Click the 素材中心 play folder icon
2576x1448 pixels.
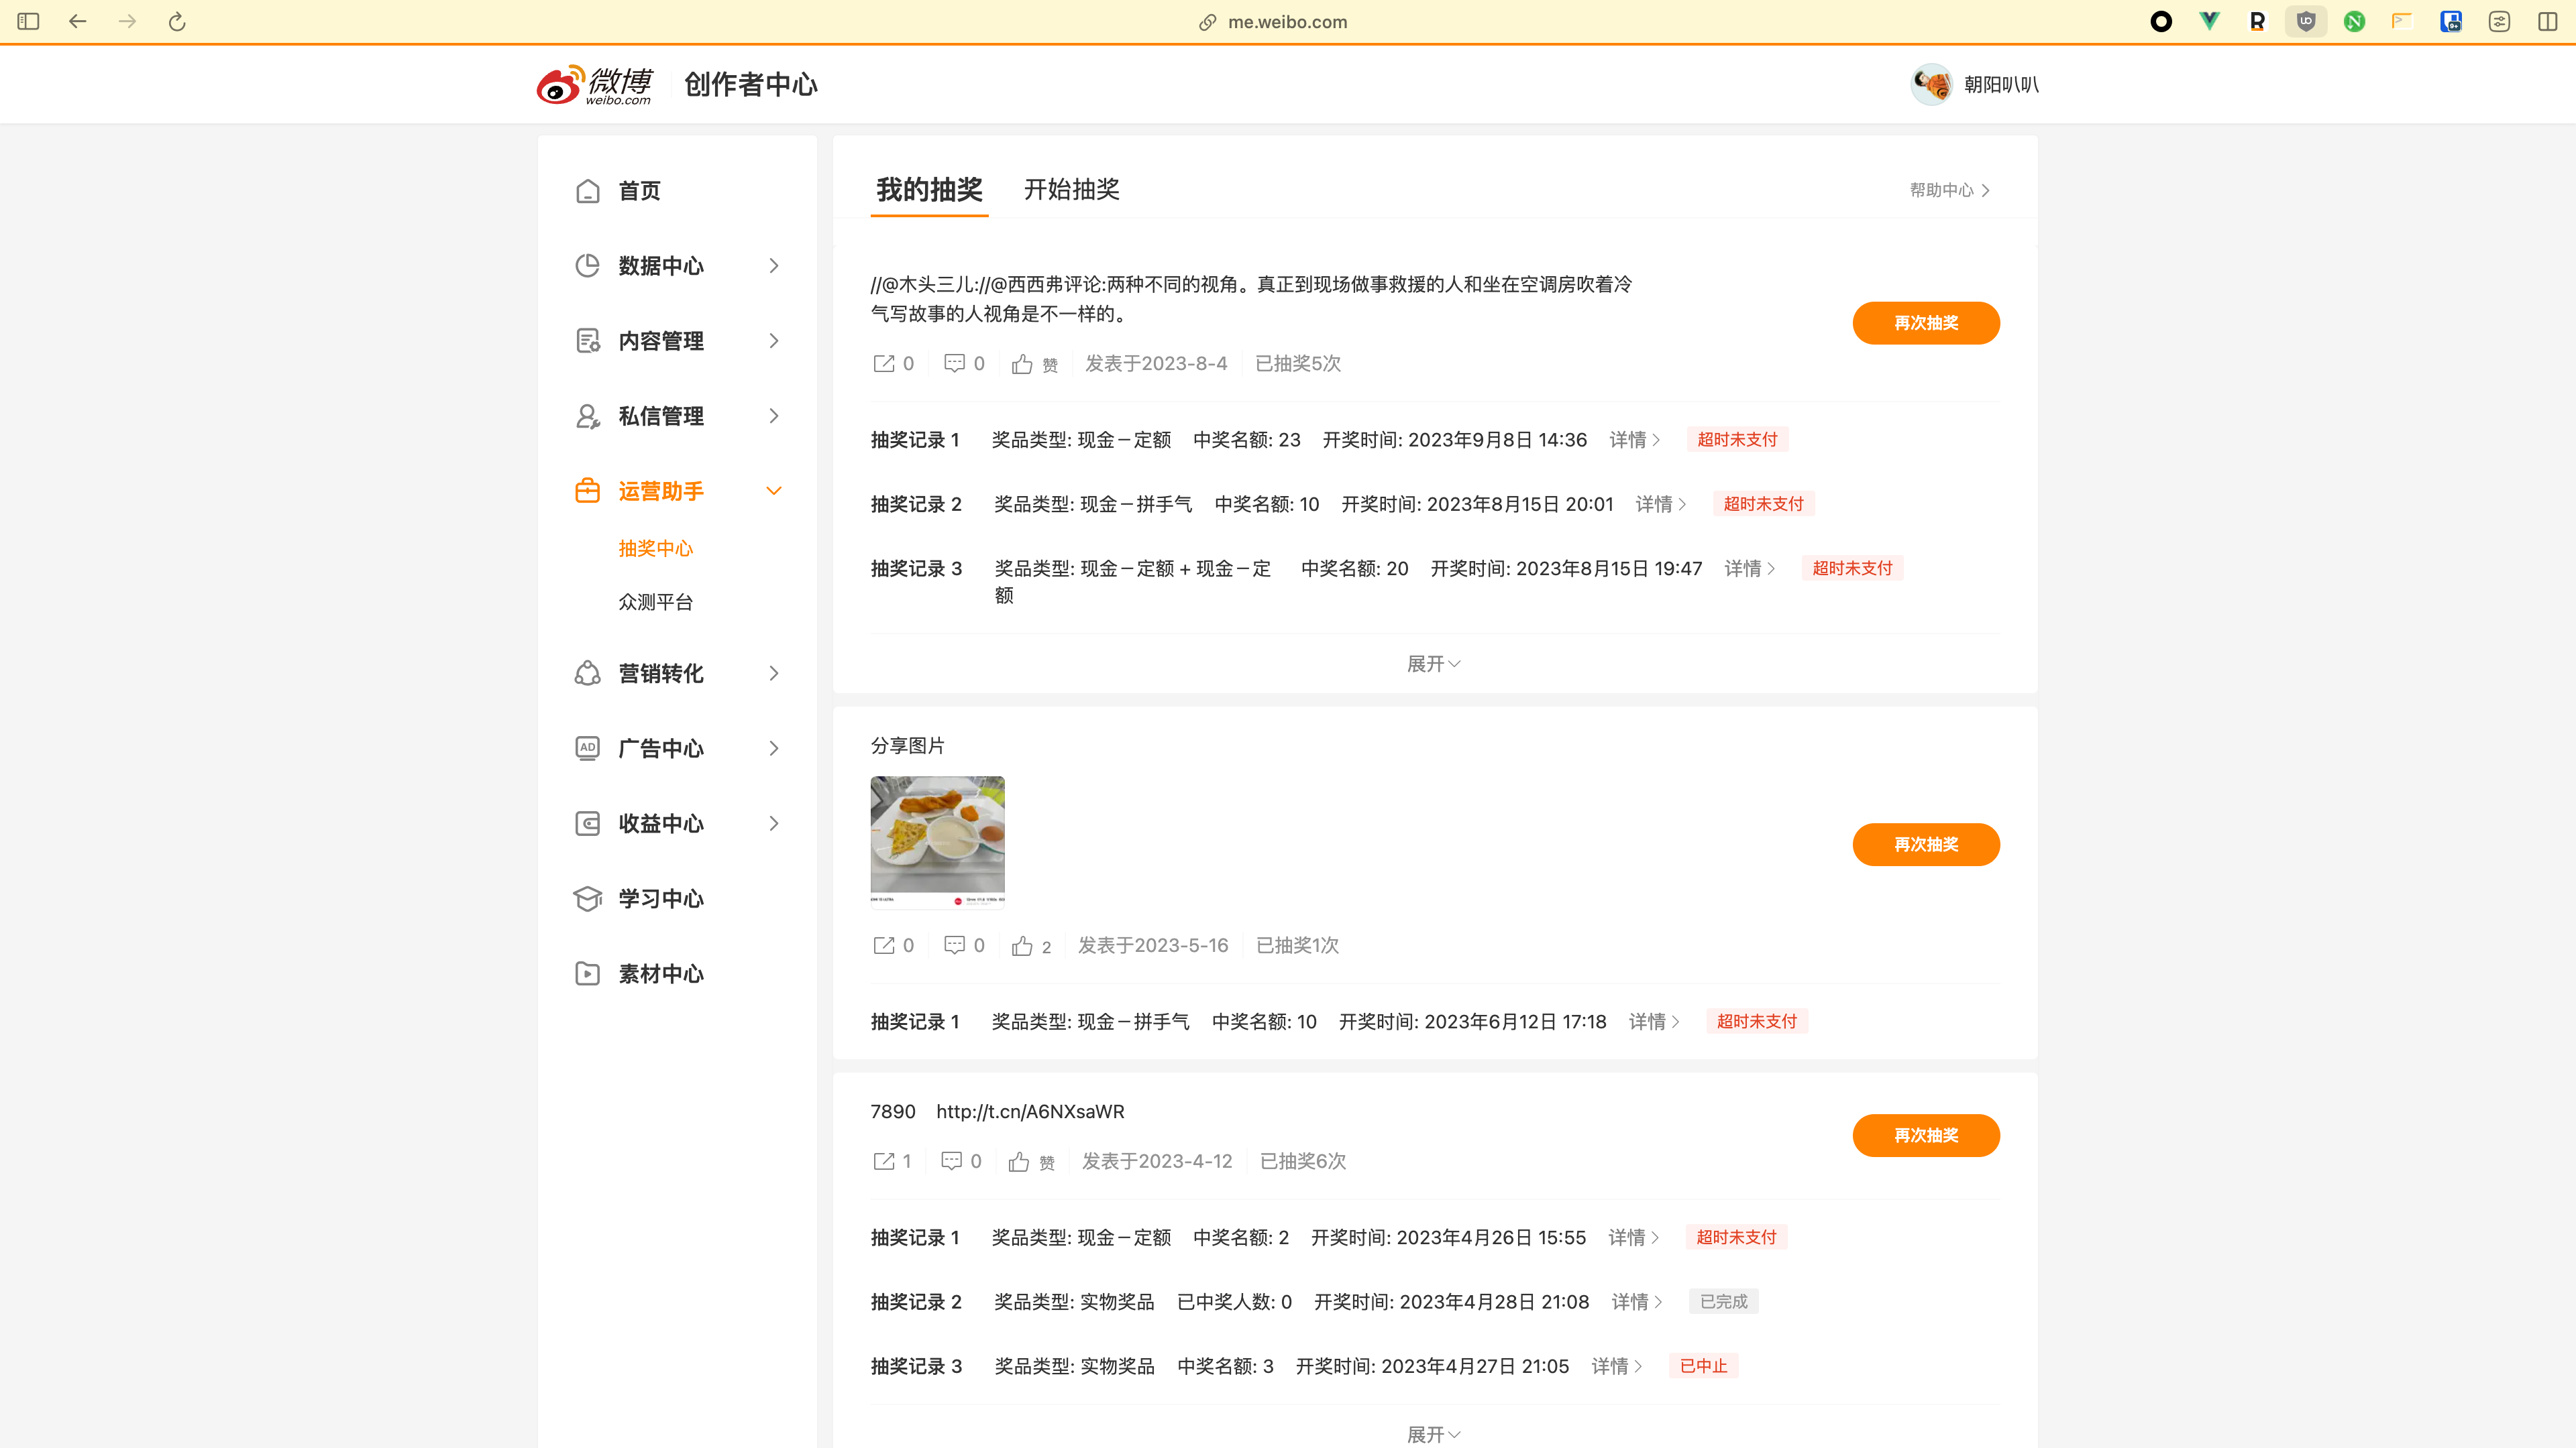point(587,973)
